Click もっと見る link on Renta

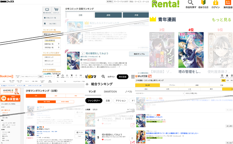(221, 20)
